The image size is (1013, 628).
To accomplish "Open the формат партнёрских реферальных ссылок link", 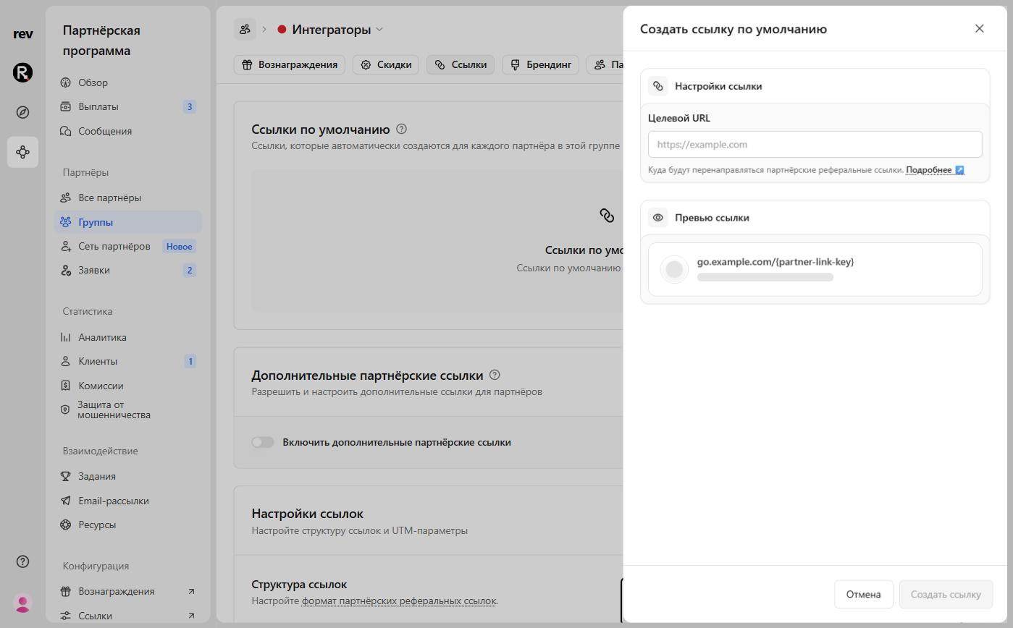I will pos(399,601).
